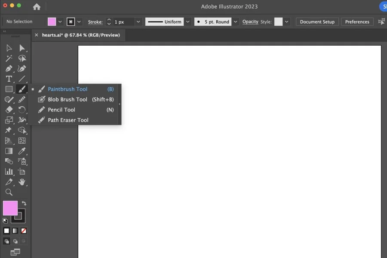Pick the Type tool
Image resolution: width=387 pixels, height=258 pixels.
9,79
